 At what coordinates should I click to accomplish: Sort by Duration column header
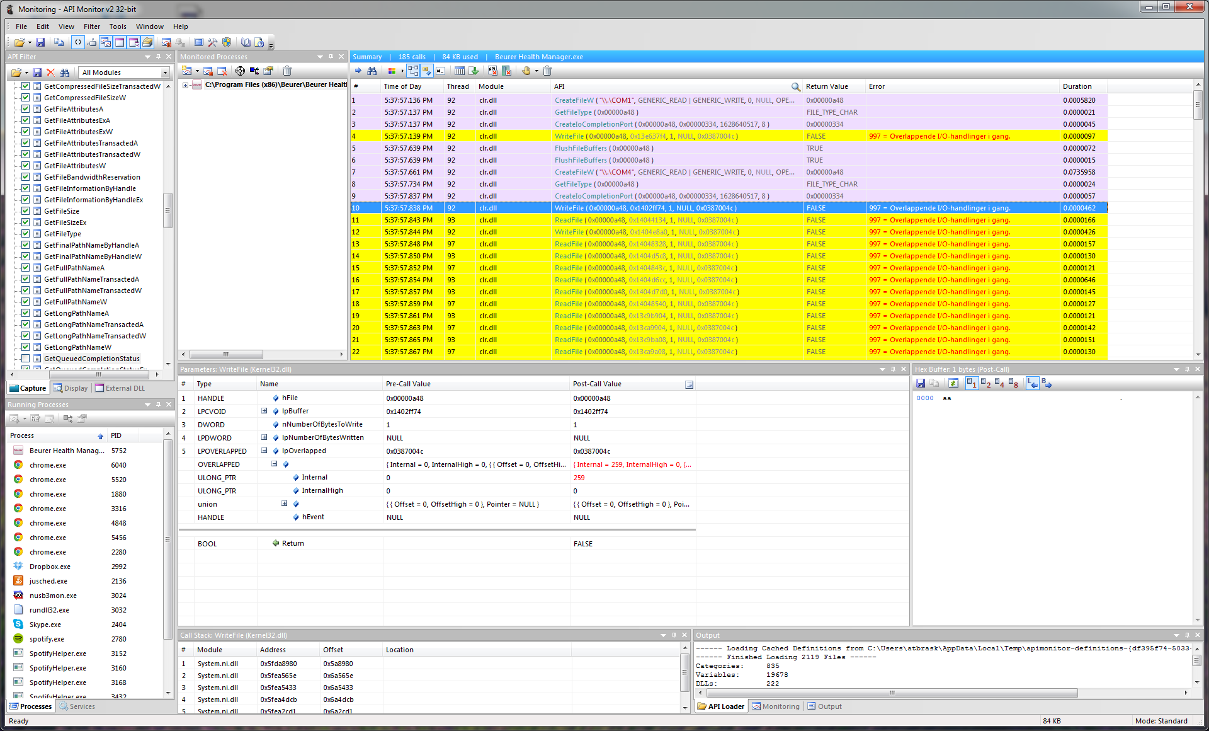pyautogui.click(x=1083, y=86)
